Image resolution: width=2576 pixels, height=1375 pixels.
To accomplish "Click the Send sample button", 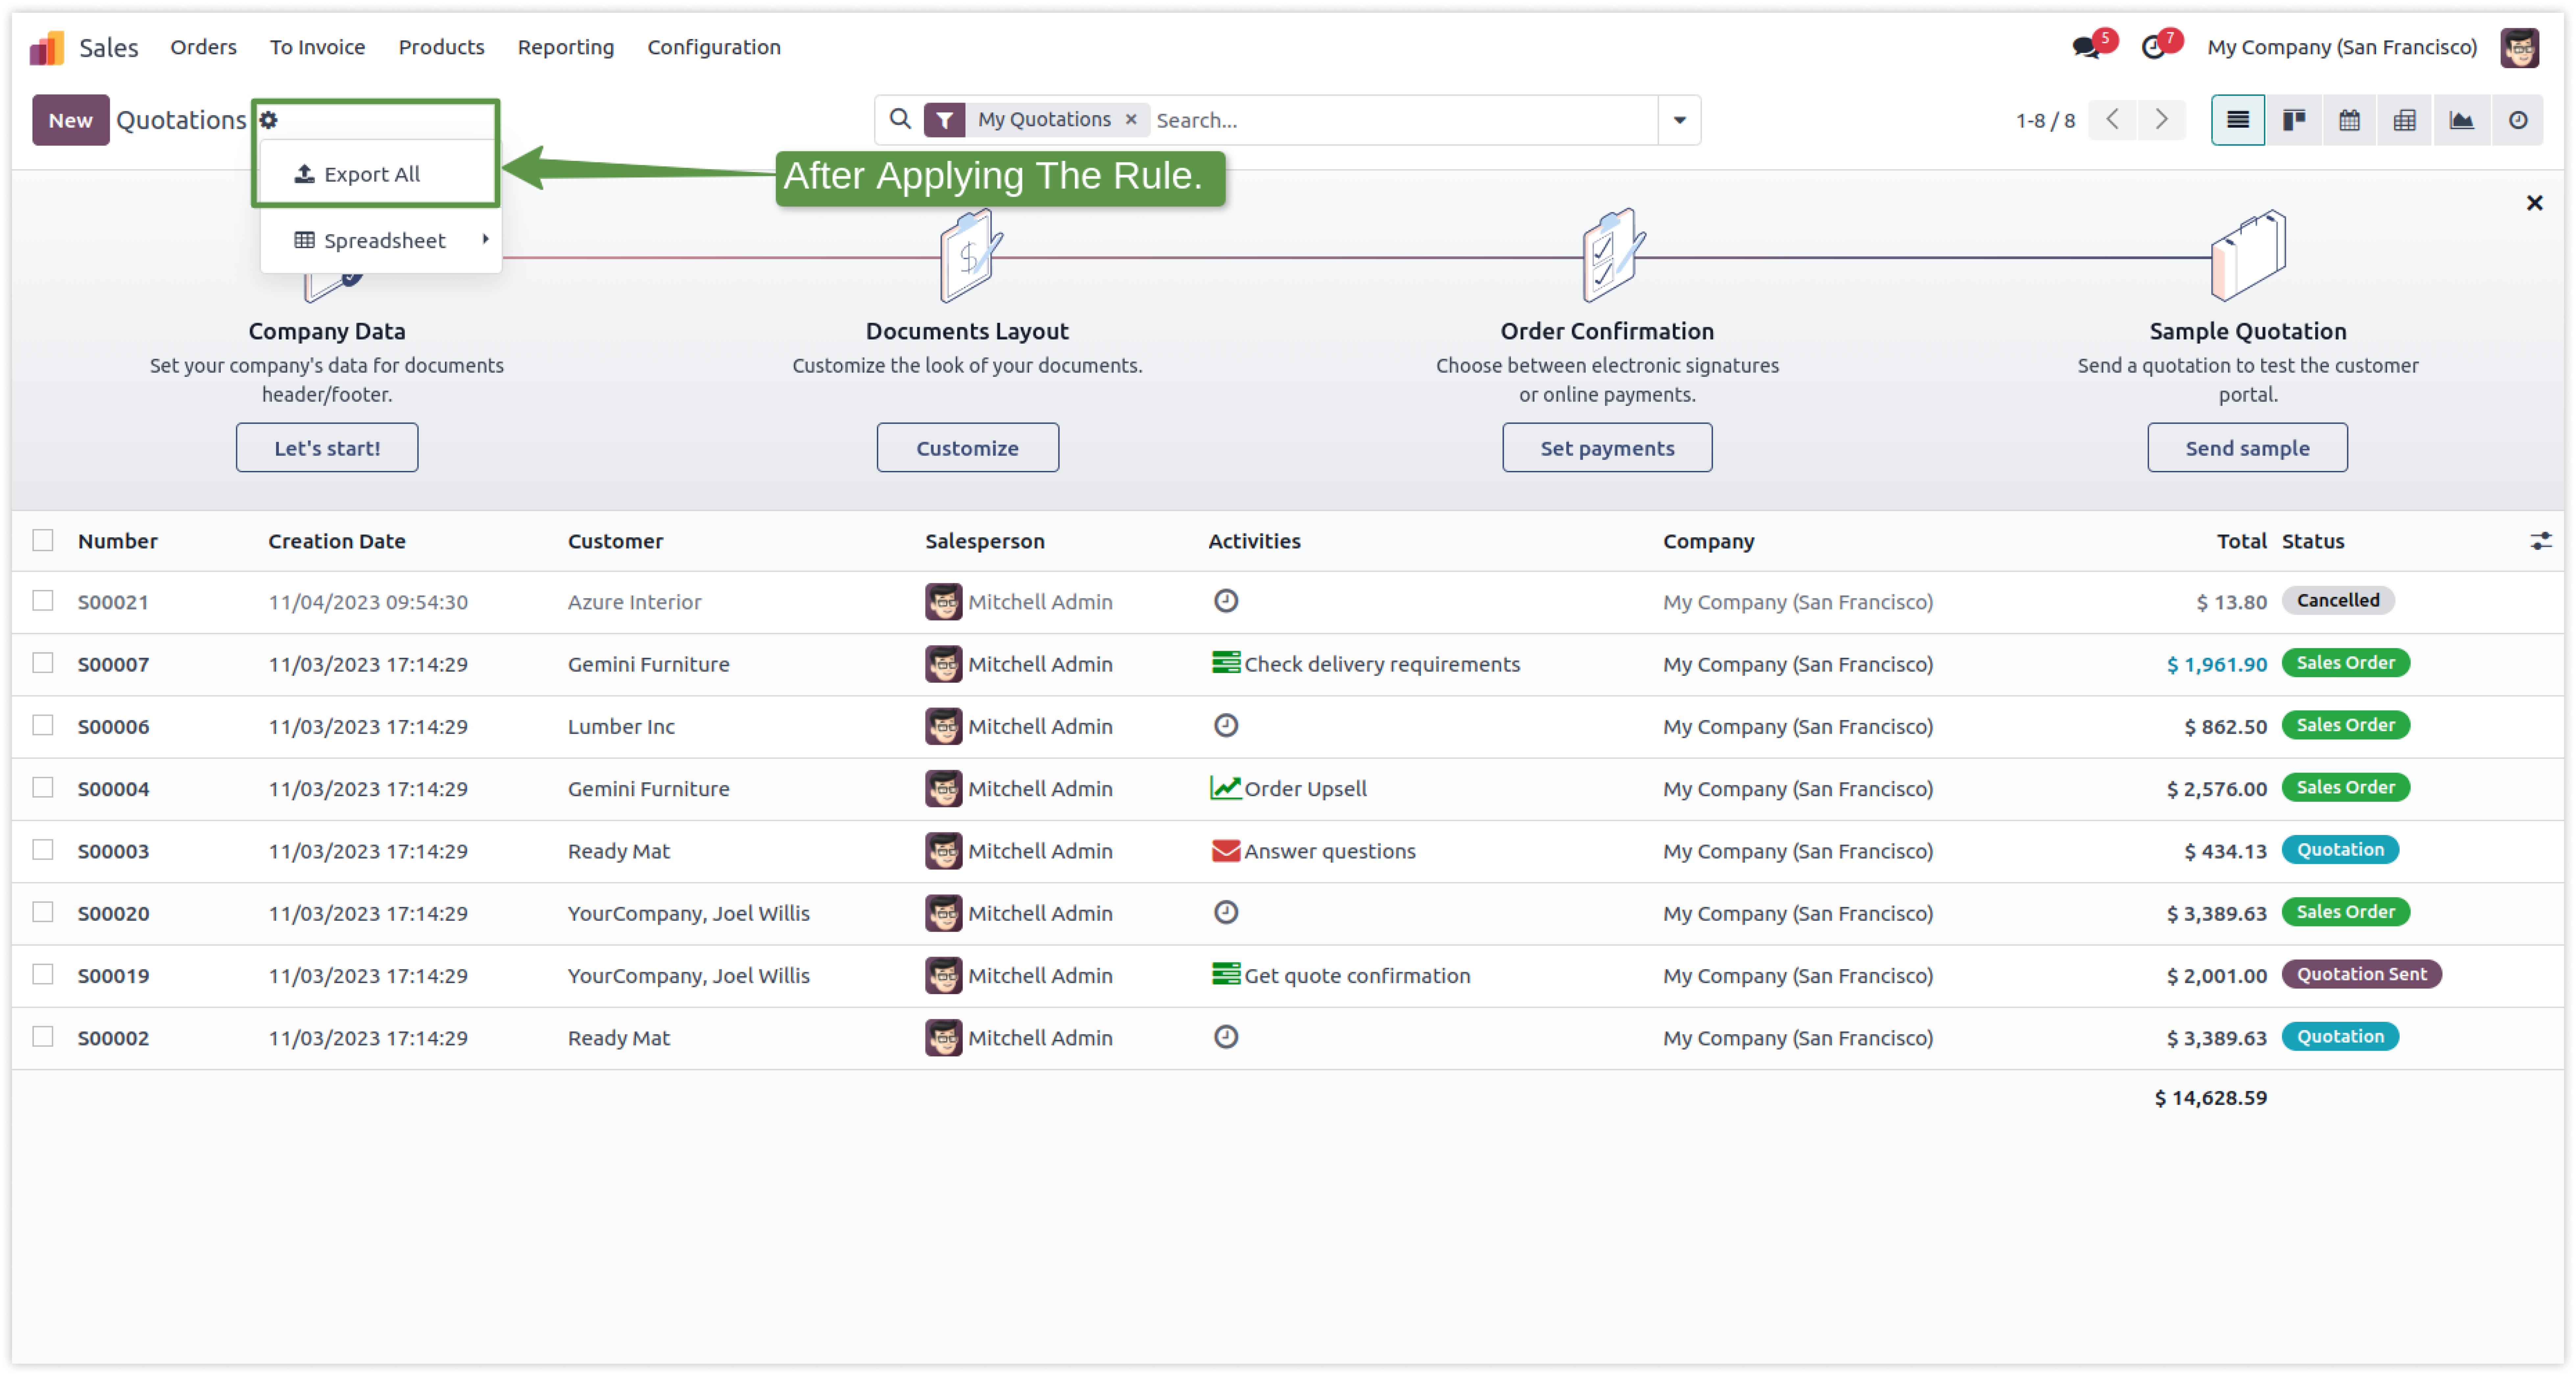I will (x=2248, y=448).
